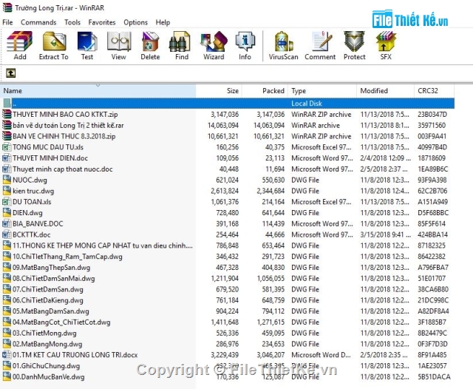Click the Add toolbar icon
The height and width of the screenshot is (389, 473).
pos(20,46)
